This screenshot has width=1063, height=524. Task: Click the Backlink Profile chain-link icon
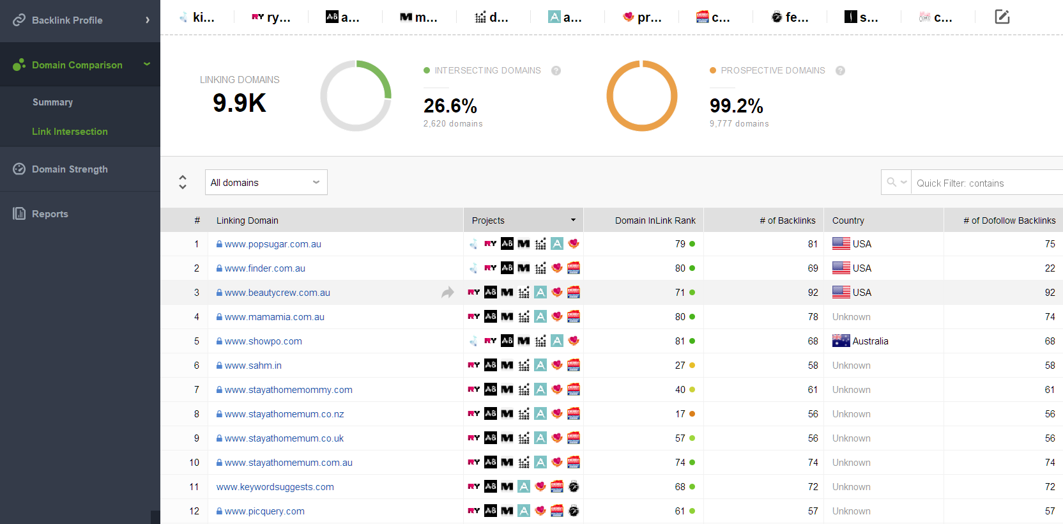coord(19,20)
